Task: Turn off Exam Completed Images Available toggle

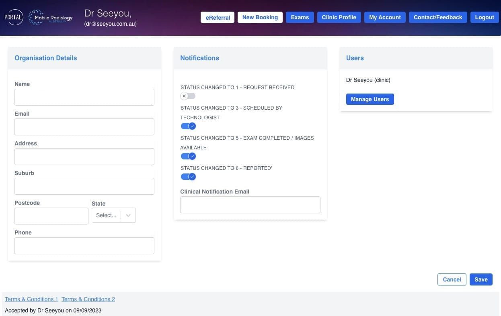Action: coord(188,156)
